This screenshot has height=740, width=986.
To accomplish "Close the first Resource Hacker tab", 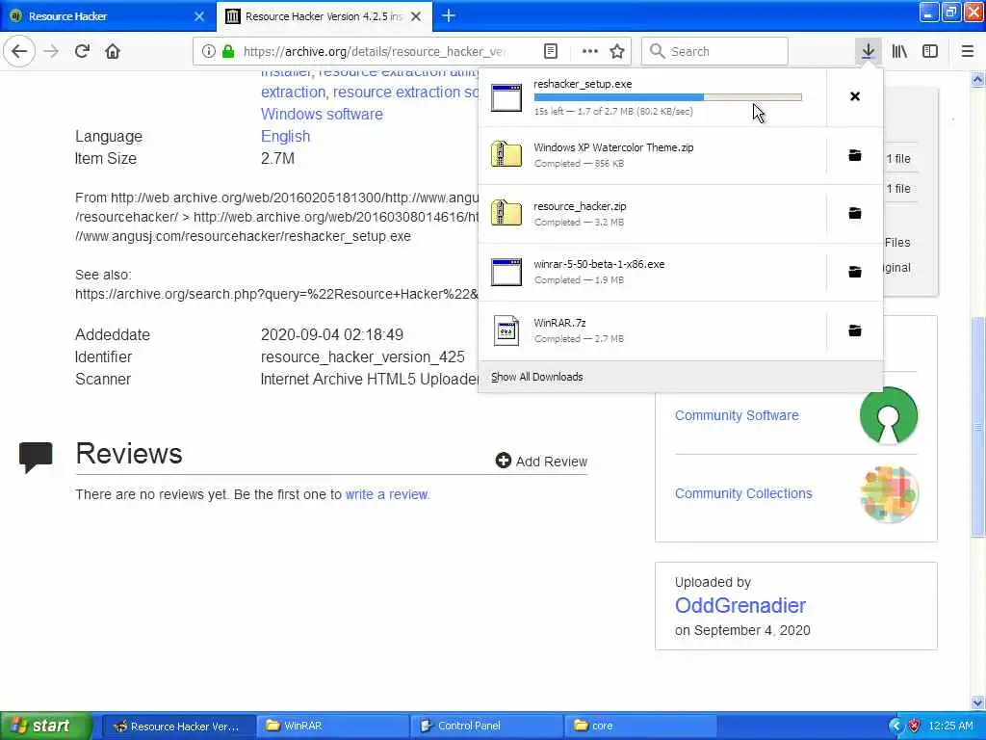I will coord(199,16).
